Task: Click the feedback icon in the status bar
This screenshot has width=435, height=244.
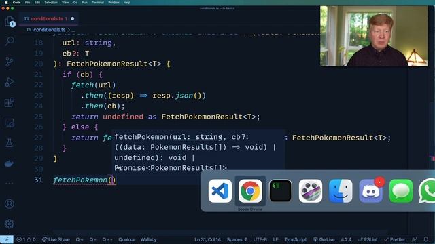Action: click(414, 239)
